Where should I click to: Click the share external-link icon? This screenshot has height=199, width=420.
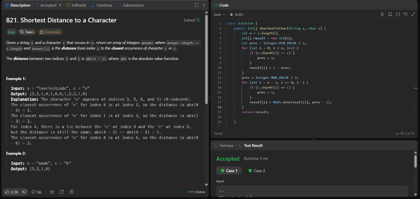(x=62, y=192)
